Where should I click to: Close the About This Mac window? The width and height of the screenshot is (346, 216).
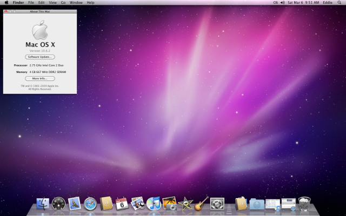click(6, 11)
